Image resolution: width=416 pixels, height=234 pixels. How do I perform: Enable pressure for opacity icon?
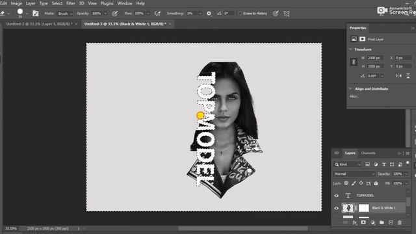(114, 13)
